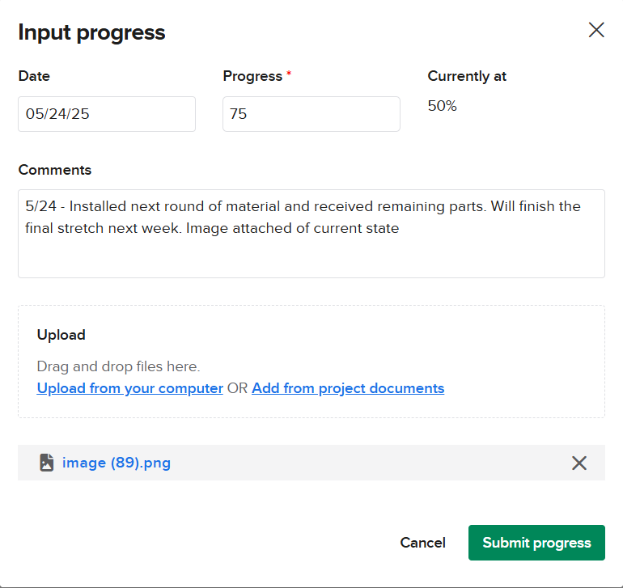Click the 'Progress' field label

click(252, 76)
